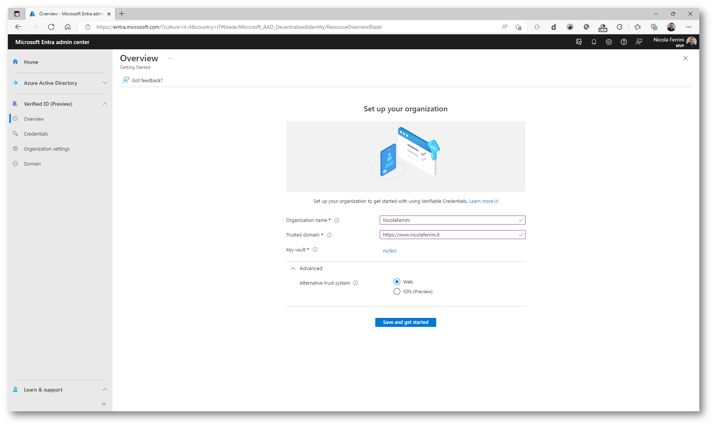Collapse the Verified ID (Preview) chevron
Viewport: 715px width, 427px height.
click(105, 104)
